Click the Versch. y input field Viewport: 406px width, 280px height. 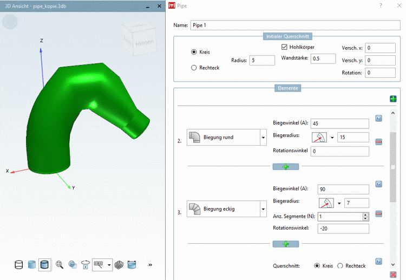coord(380,60)
